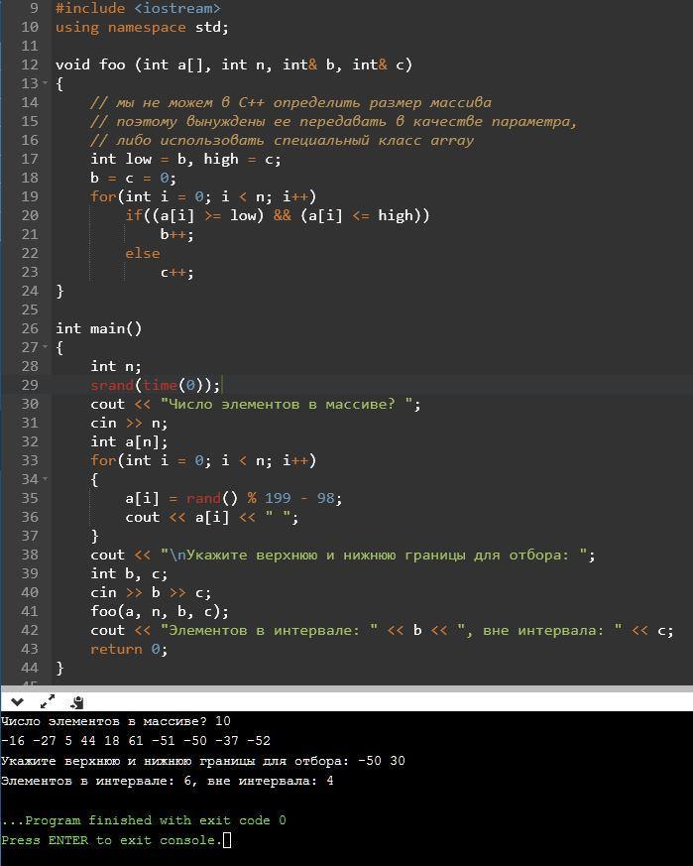Click "Press ENTER to exit console." line

[x=115, y=840]
